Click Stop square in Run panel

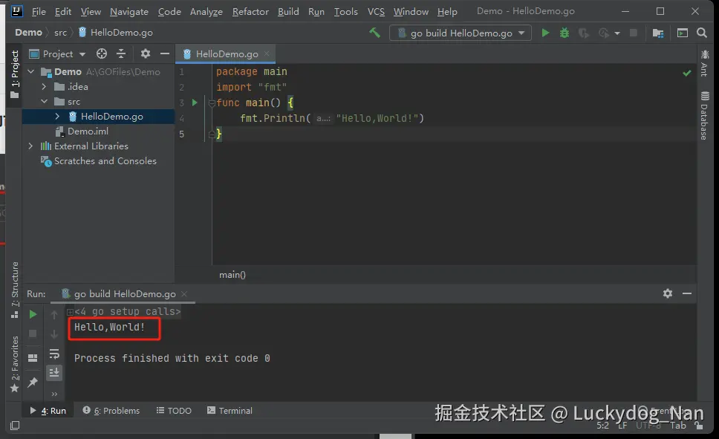point(33,334)
